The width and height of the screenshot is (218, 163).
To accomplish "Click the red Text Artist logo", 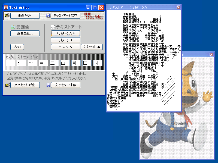I will 93,16.
